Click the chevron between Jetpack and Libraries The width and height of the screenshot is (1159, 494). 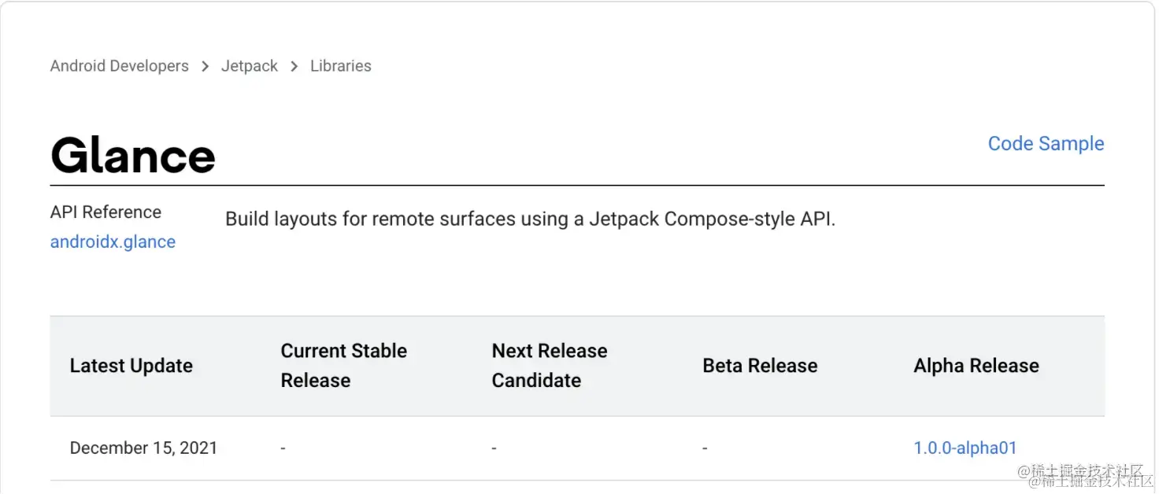293,66
